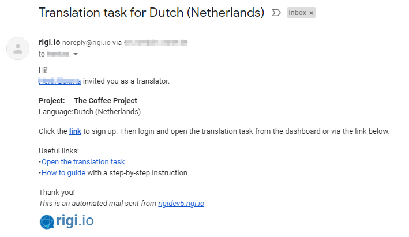Remove the Inbox label with its x

point(311,13)
